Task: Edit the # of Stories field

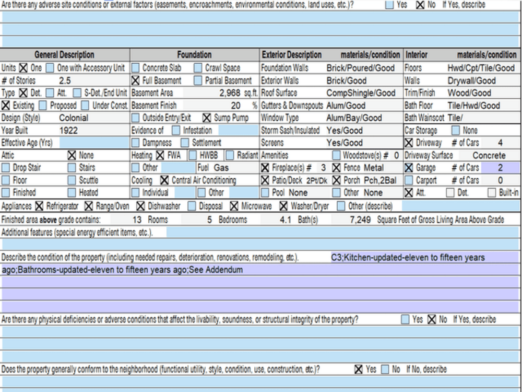Action: [x=94, y=80]
